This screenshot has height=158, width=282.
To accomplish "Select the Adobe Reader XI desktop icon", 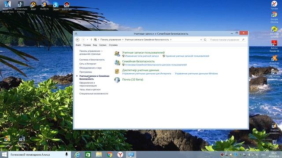I will tap(274, 46).
